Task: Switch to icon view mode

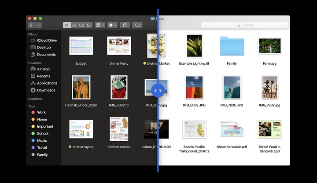Action: tap(67, 25)
